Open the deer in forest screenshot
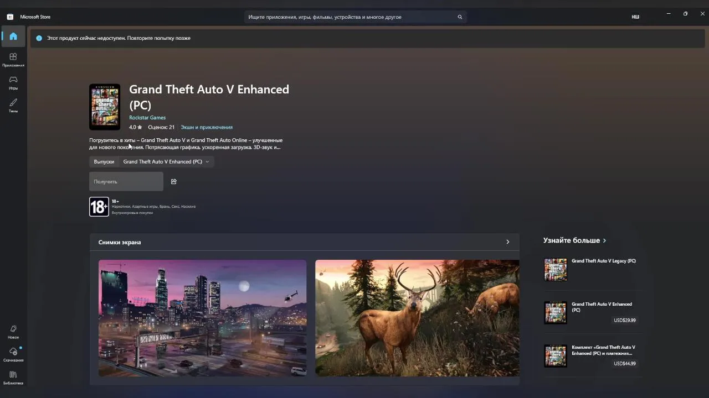709x398 pixels. click(417, 318)
